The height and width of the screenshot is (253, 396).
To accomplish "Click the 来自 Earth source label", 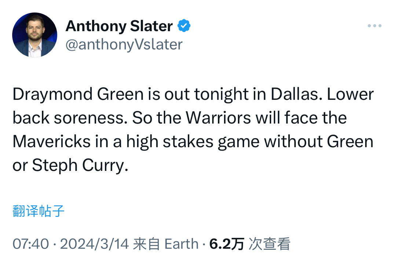I will pyautogui.click(x=166, y=244).
